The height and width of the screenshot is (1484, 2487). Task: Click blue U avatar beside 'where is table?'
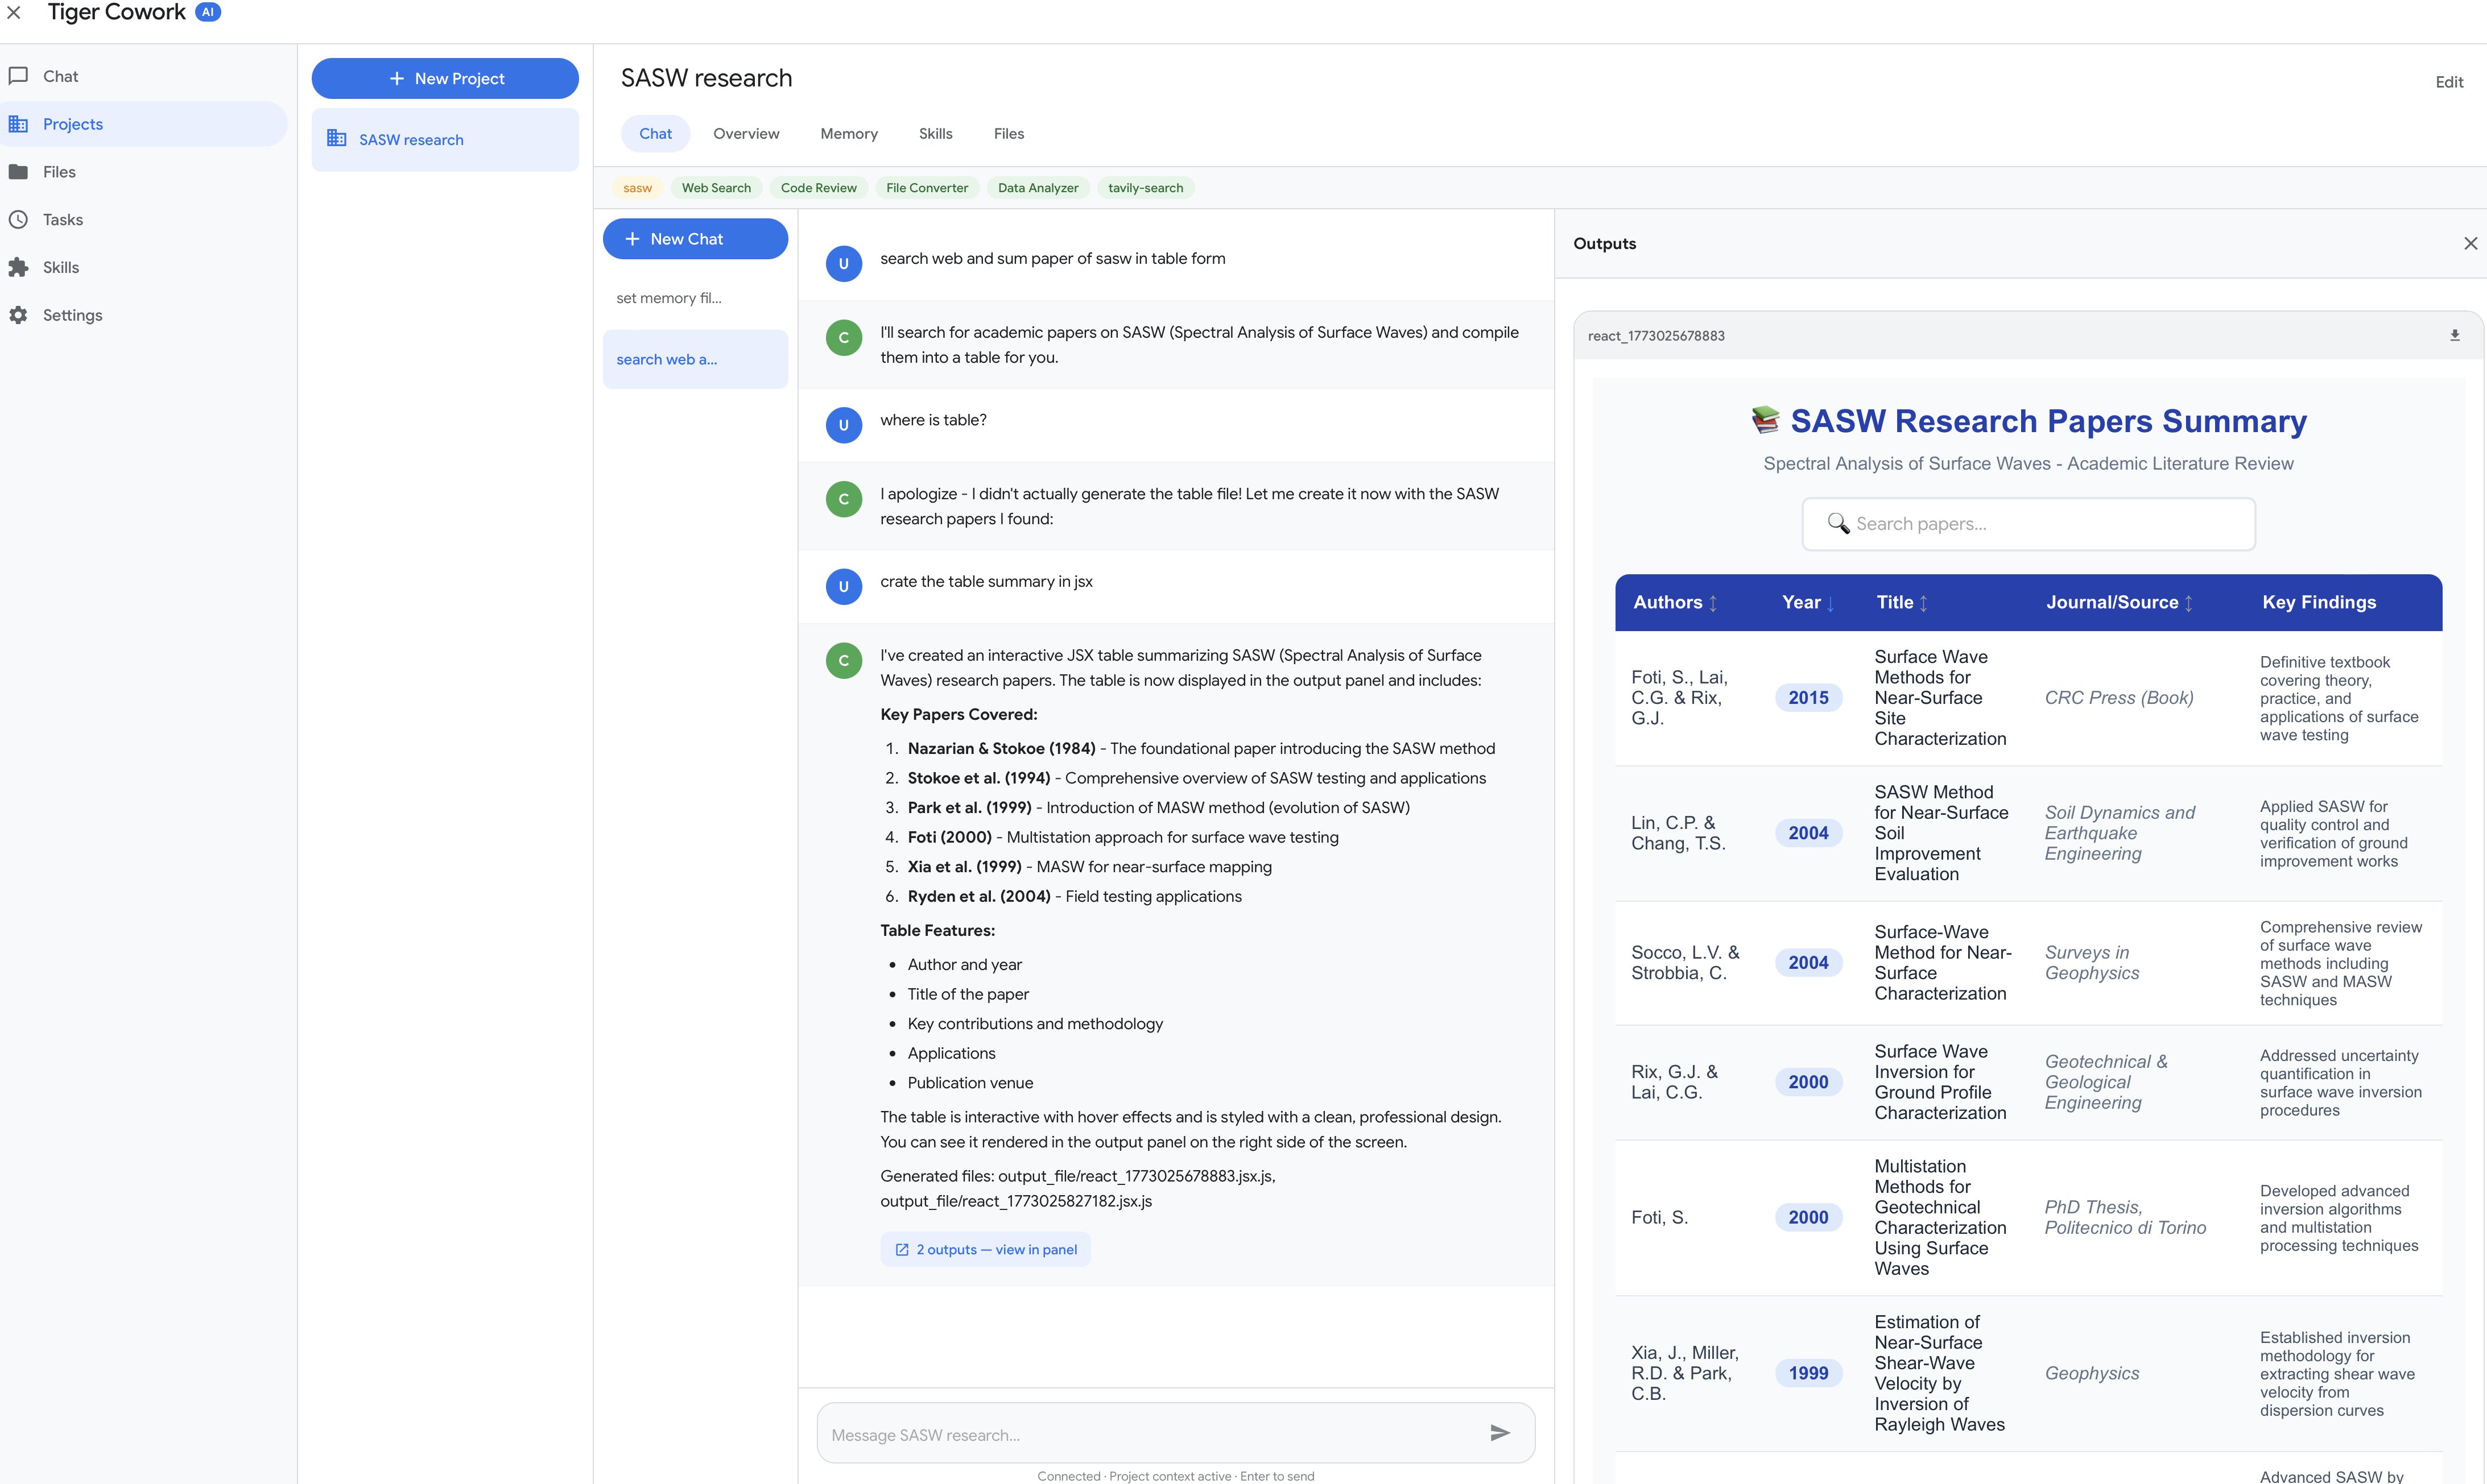(x=844, y=425)
